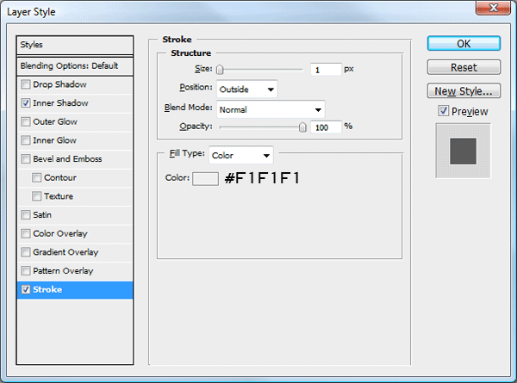Check the Satin effect box

click(25, 215)
